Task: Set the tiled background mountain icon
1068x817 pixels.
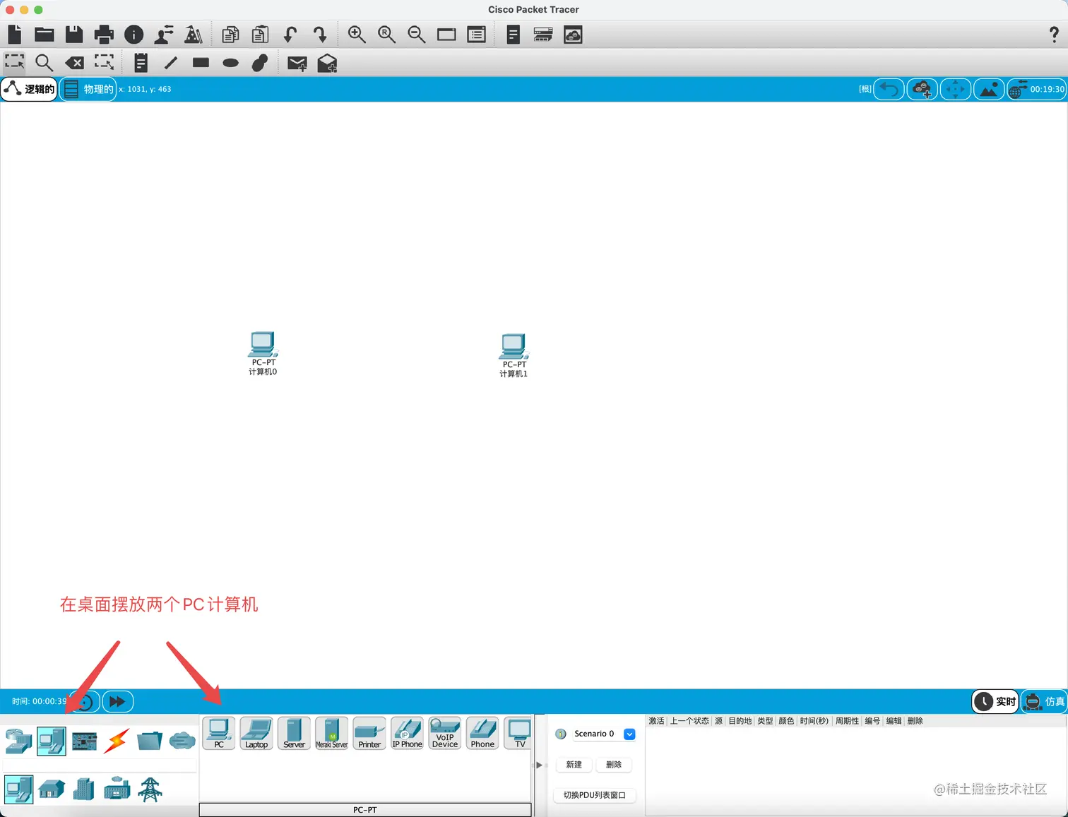Action: point(989,89)
